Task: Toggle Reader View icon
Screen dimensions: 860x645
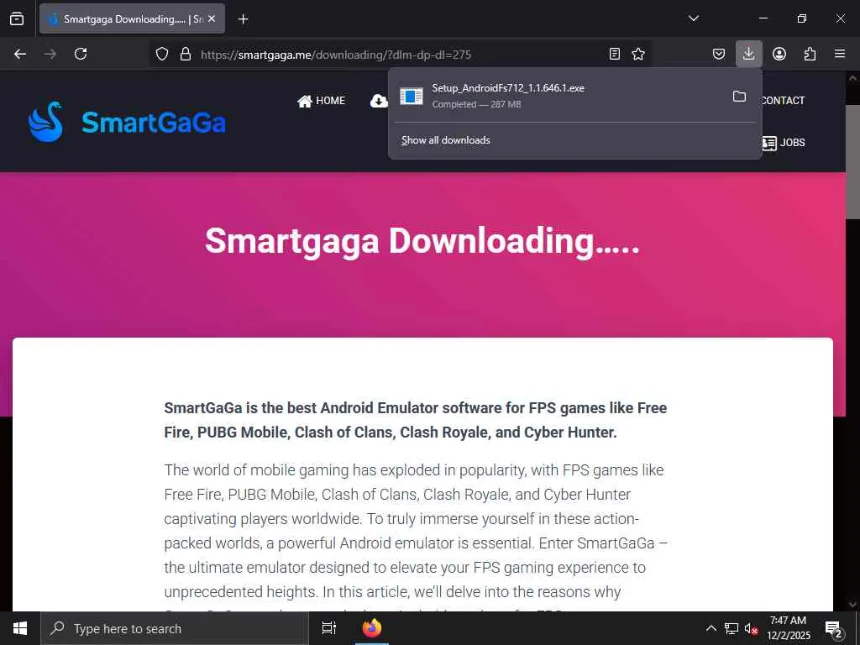Action: coord(615,54)
